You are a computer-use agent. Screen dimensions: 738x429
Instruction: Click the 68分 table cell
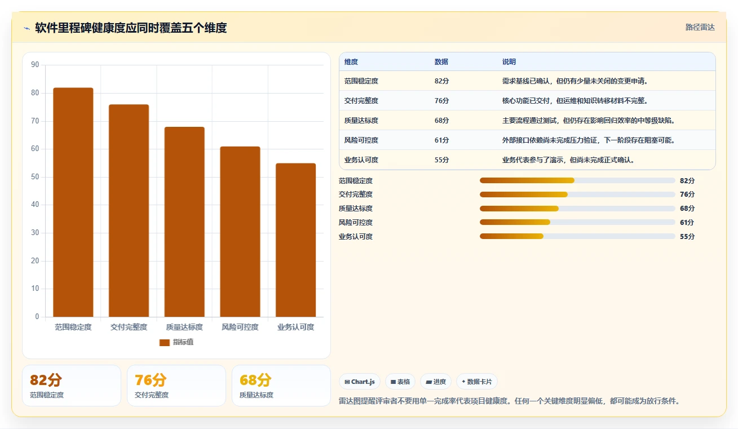(442, 121)
